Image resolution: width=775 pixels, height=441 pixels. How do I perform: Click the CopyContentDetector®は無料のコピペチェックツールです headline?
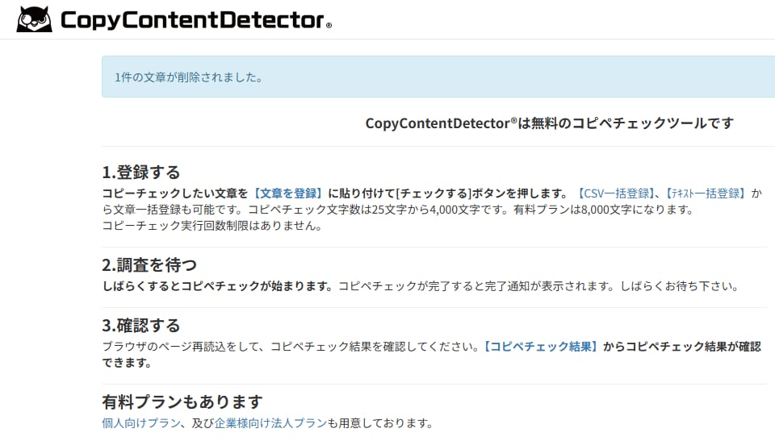pos(550,123)
